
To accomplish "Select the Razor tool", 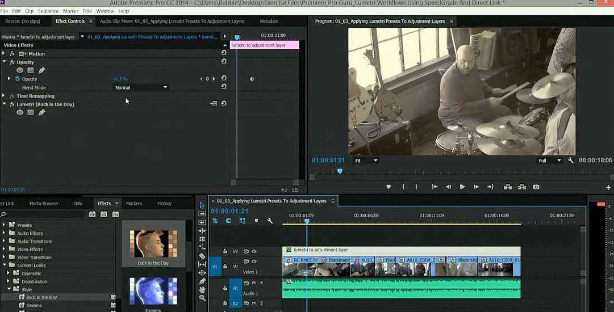I will tap(202, 256).
